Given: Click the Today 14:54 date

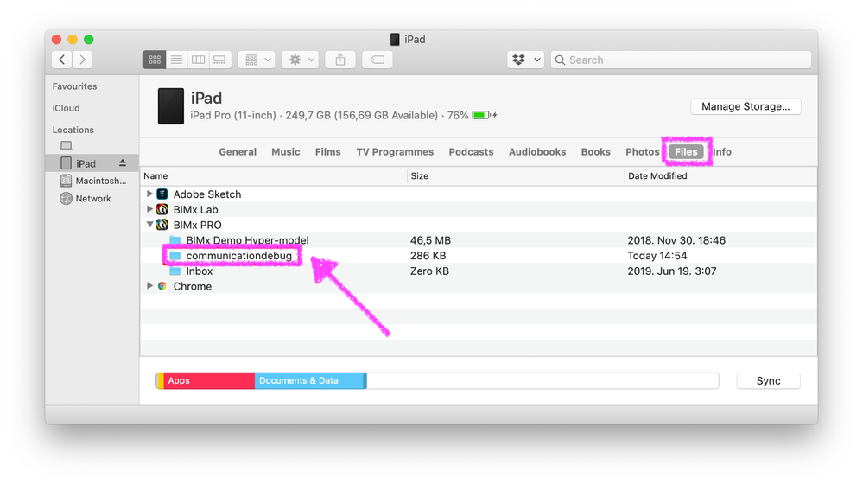Looking at the screenshot, I should 657,256.
